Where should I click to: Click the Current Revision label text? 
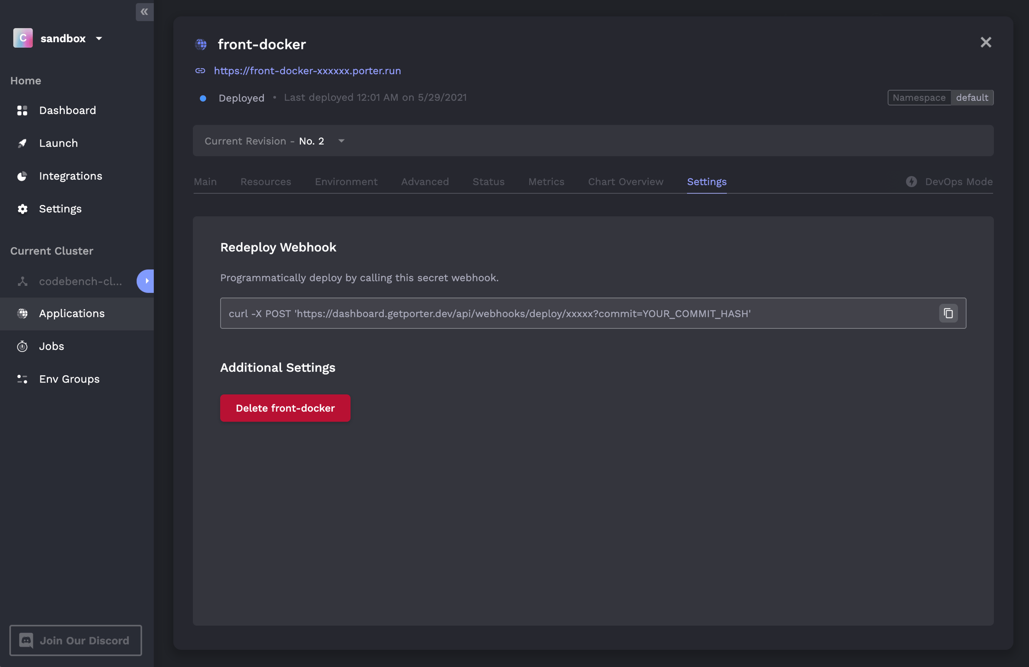click(x=245, y=141)
